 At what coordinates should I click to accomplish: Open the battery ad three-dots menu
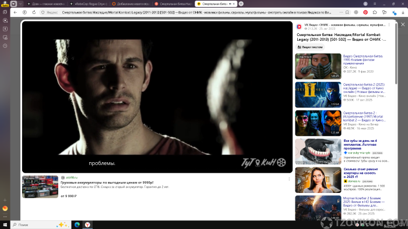pos(289,179)
